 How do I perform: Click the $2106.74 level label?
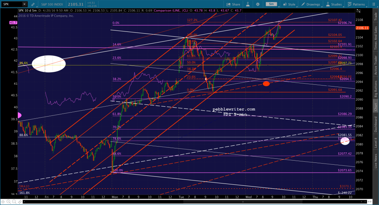point(345,23)
